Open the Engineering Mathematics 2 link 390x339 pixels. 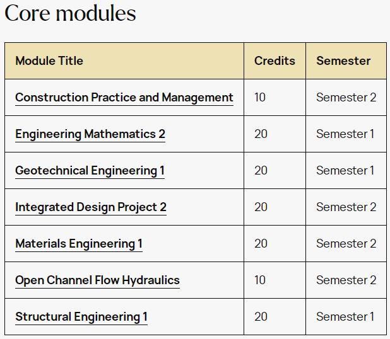(90, 134)
